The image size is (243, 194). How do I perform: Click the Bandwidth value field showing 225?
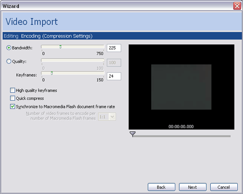(114, 48)
